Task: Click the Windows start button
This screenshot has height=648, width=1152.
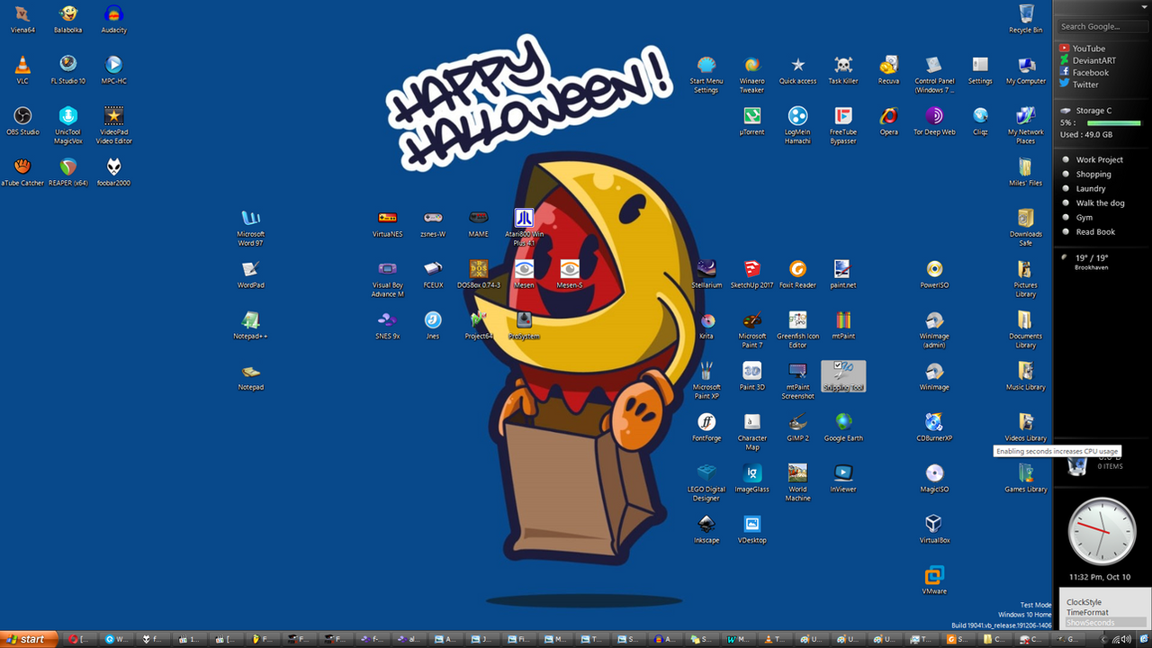Action: (x=29, y=639)
